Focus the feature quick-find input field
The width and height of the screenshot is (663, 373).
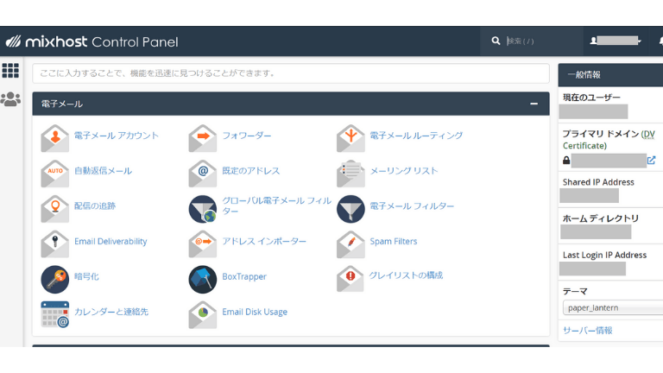[x=291, y=73]
